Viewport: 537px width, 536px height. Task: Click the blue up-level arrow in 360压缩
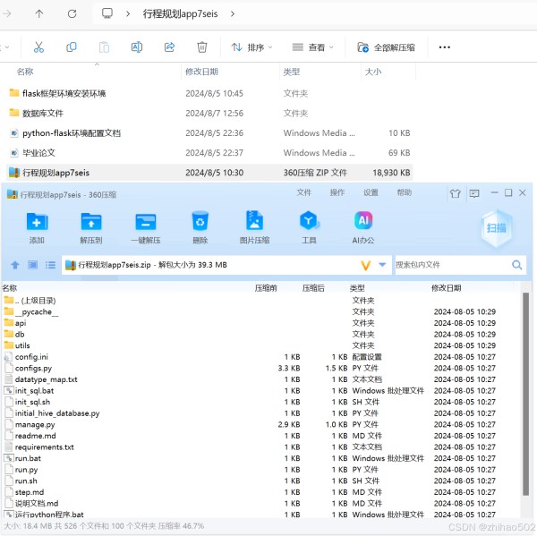point(15,265)
